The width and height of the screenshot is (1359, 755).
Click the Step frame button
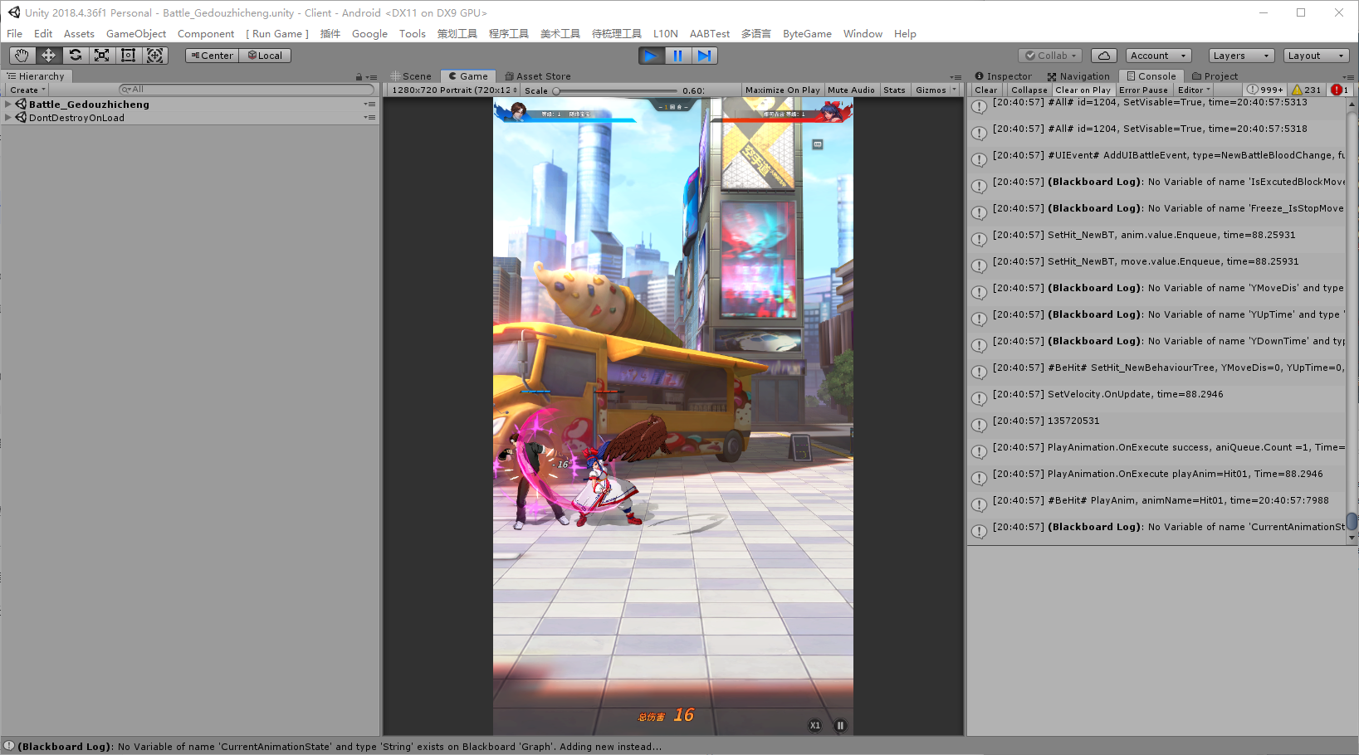(704, 56)
